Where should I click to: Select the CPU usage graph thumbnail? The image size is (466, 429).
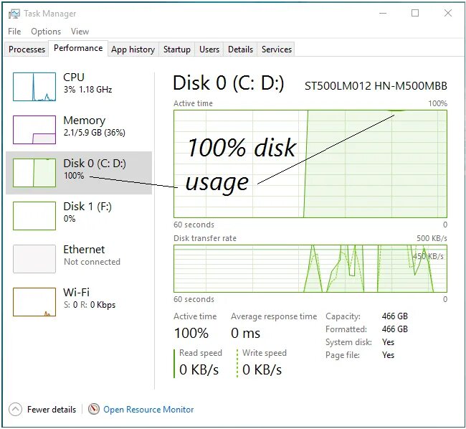point(34,87)
